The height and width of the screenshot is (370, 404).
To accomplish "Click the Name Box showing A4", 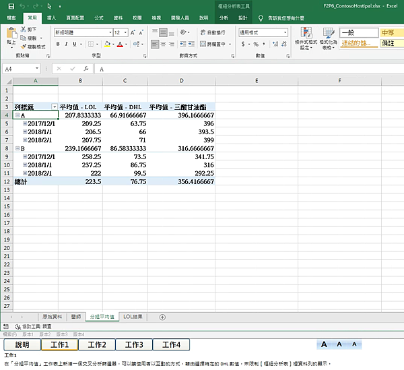I will (19, 69).
